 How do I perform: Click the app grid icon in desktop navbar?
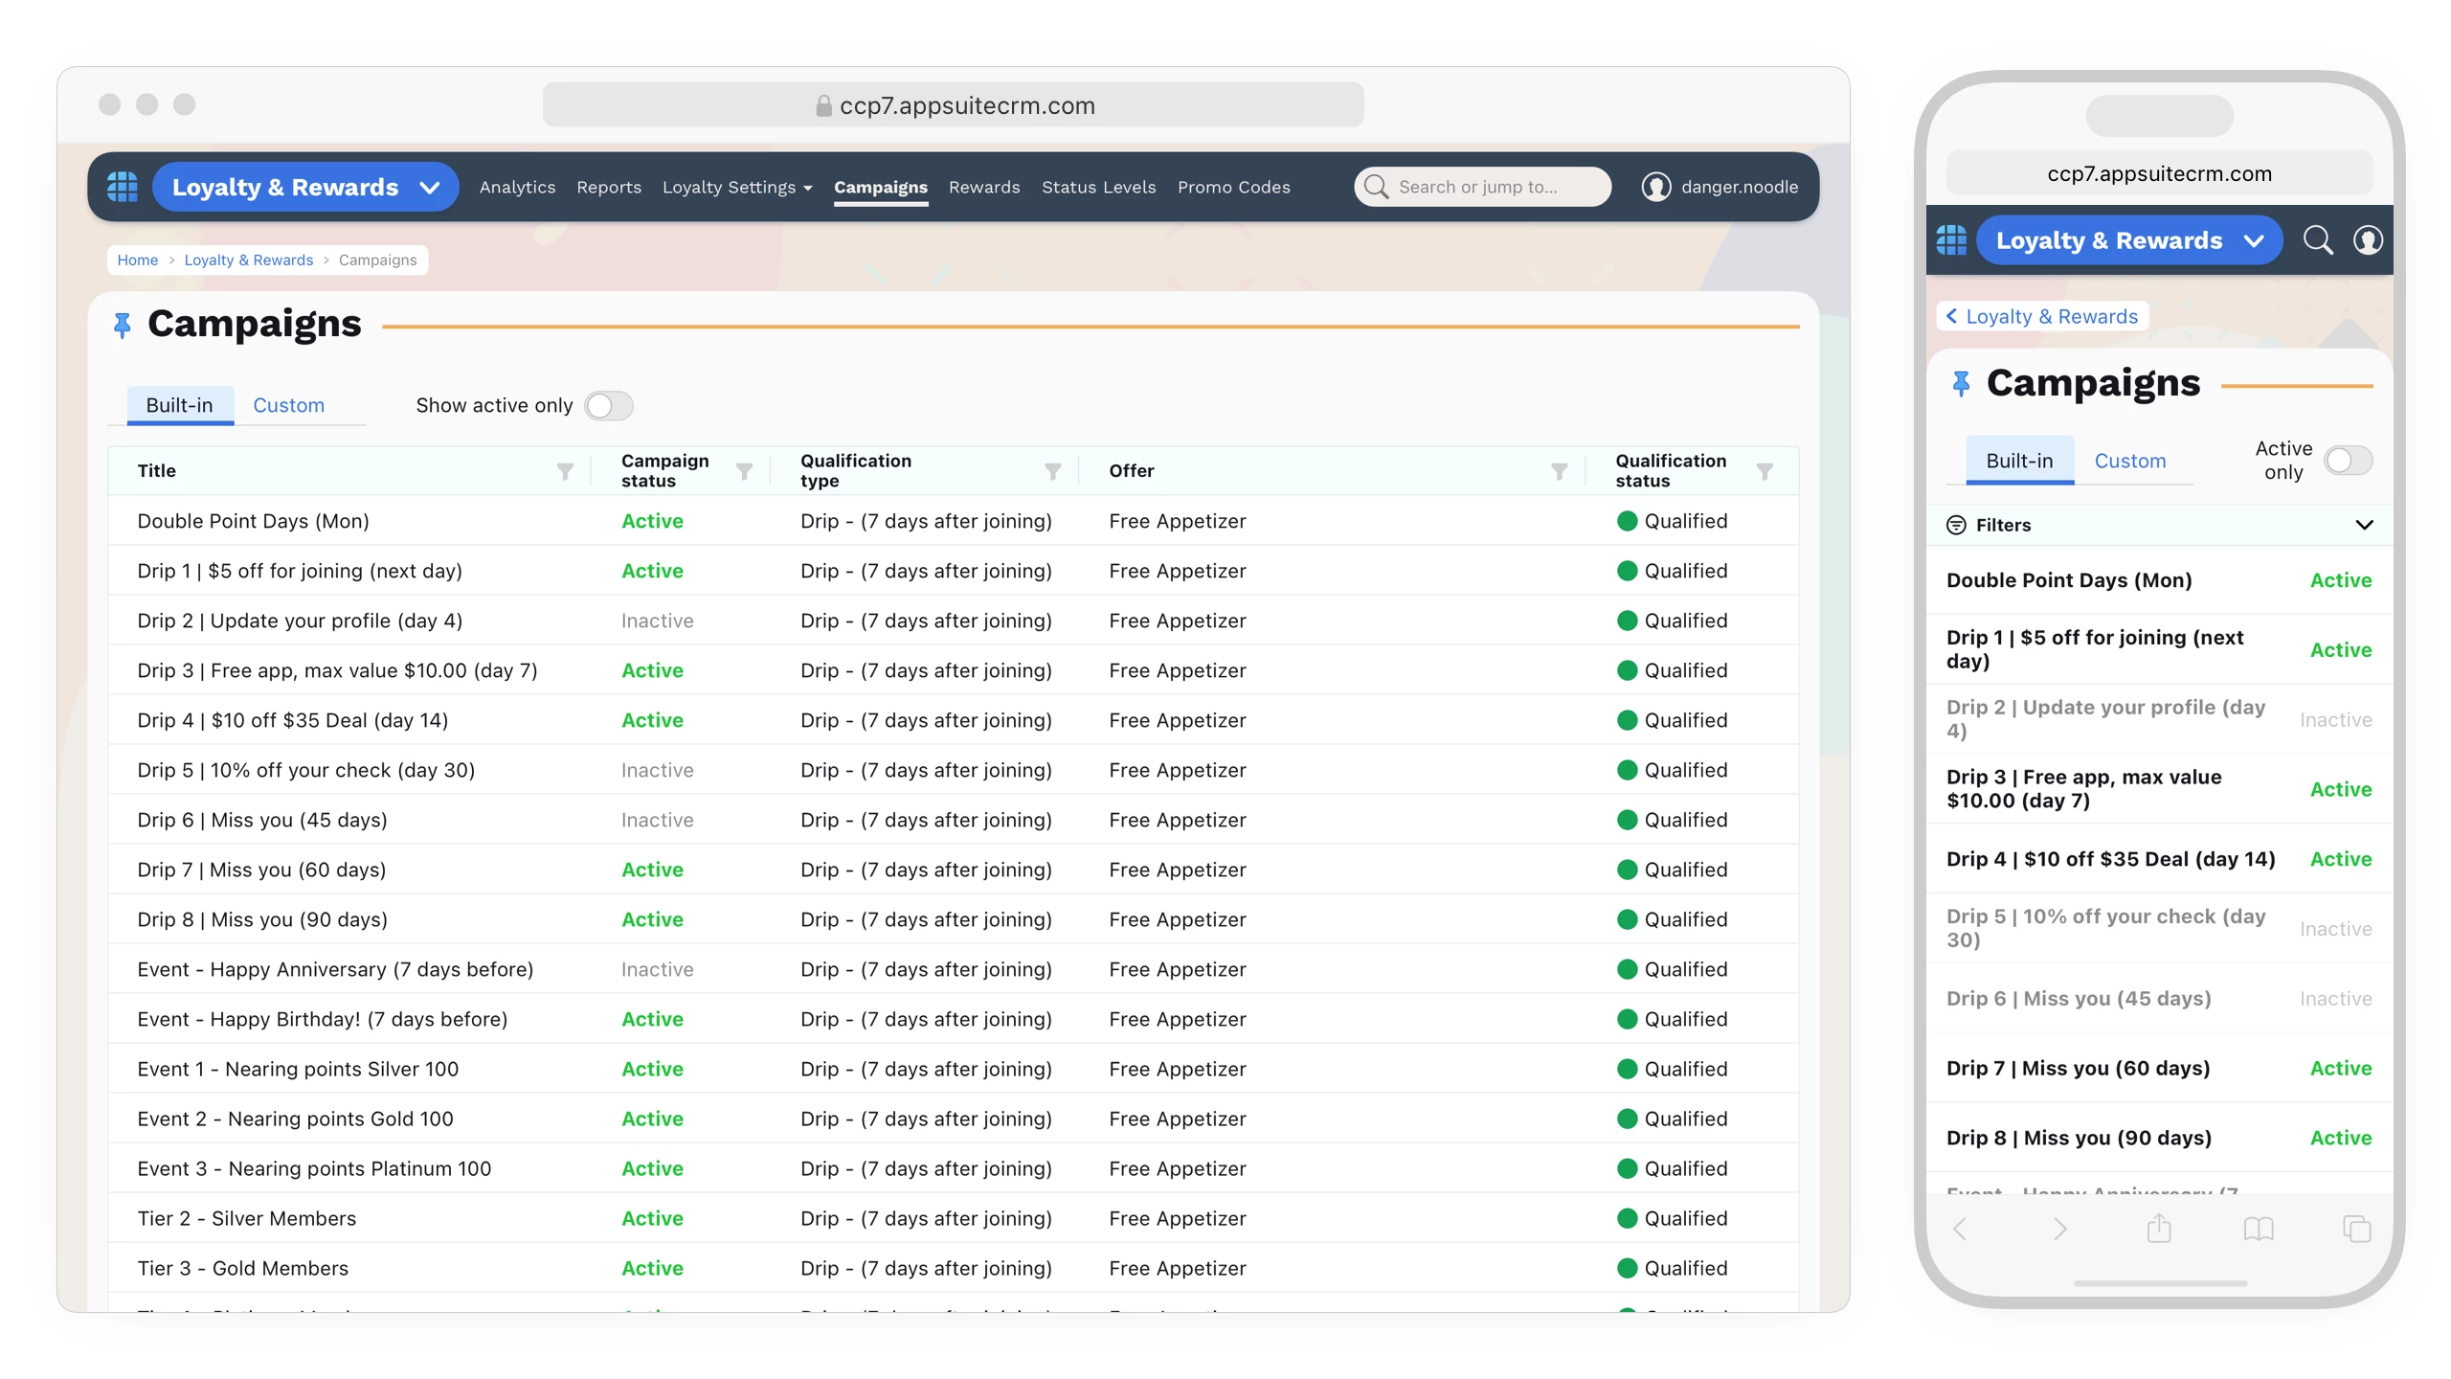point(122,187)
